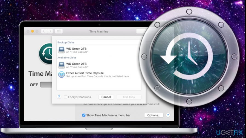Enable the Encrypt backups checkbox
Image resolution: width=246 pixels, height=138 pixels.
[x=65, y=97]
